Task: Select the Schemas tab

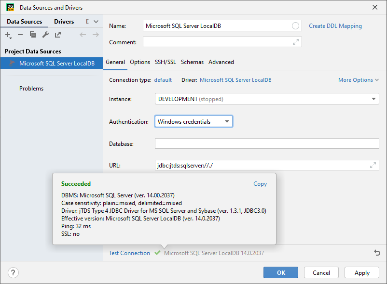Action: click(192, 62)
